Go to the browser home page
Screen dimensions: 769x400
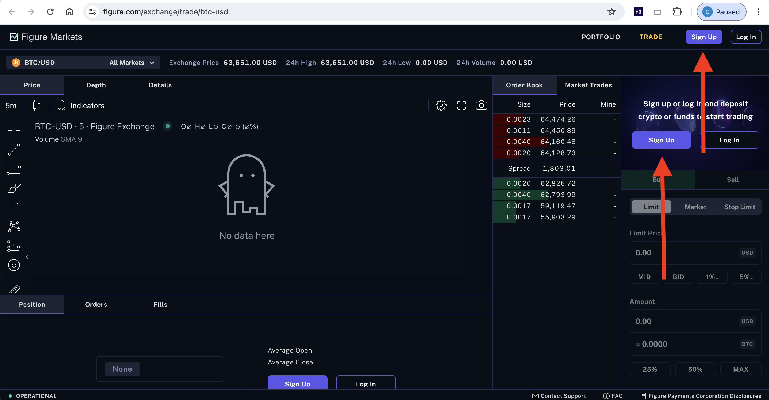69,12
